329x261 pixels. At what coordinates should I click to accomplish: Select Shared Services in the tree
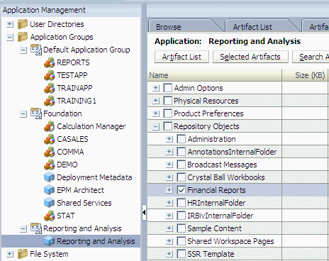tap(84, 203)
